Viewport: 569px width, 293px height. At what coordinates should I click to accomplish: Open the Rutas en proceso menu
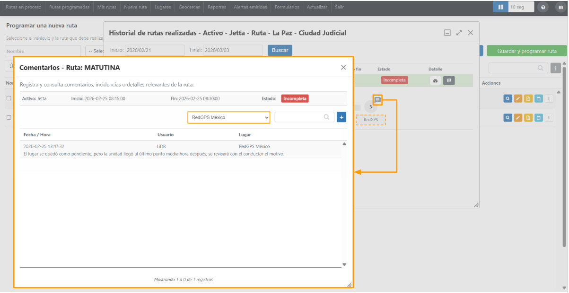point(23,7)
